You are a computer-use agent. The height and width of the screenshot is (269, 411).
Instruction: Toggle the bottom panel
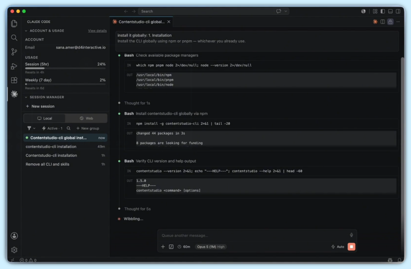pos(390,11)
